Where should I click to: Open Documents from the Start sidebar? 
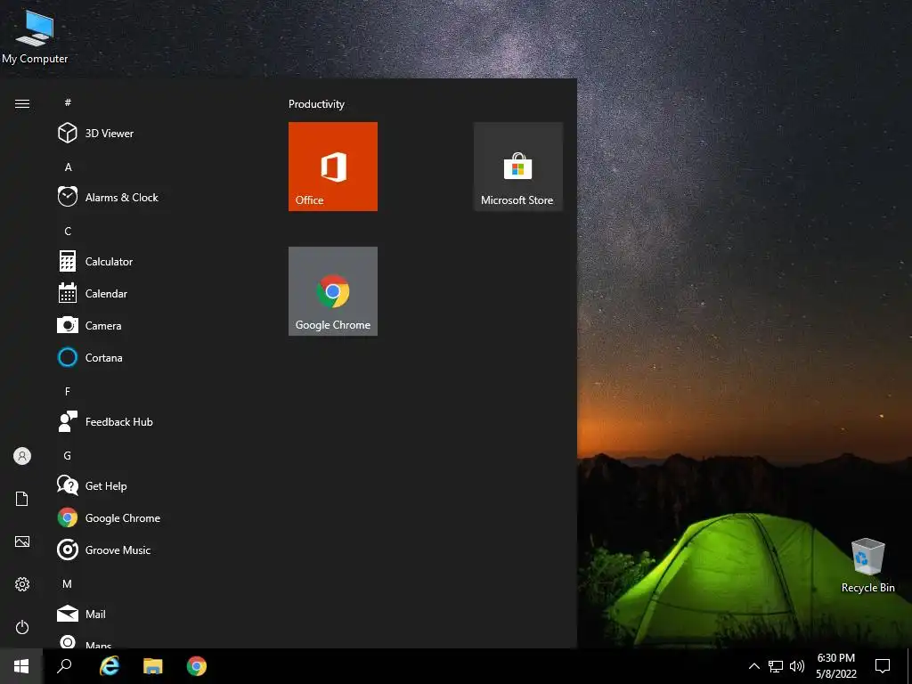(x=22, y=499)
